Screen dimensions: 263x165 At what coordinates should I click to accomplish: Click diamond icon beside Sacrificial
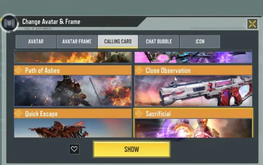[139, 113]
